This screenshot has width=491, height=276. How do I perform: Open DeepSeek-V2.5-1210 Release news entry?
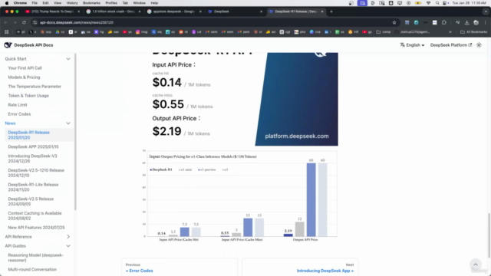pos(36,172)
